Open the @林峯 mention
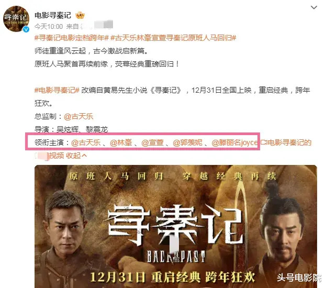This screenshot has height=288, width=326. [121, 142]
